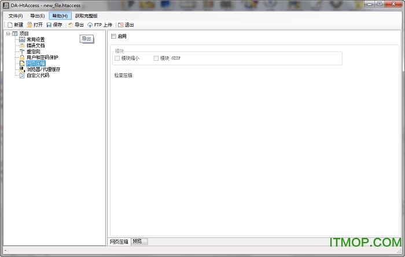The width and height of the screenshot is (405, 257).
Task: Open the 导出(E) menu
Action: click(38, 16)
